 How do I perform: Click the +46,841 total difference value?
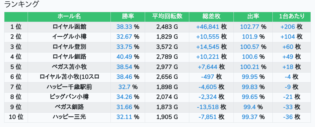tap(208, 27)
